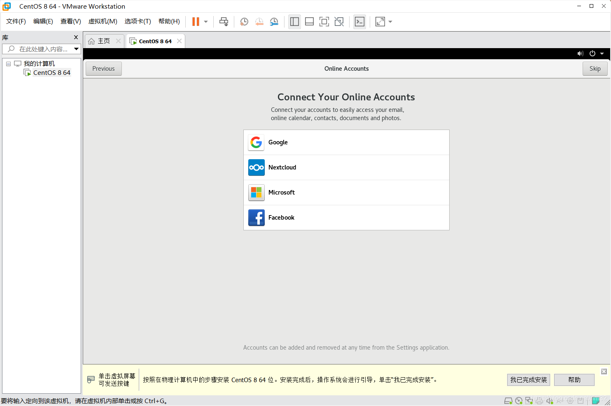The height and width of the screenshot is (406, 611).
Task: Connect a Microsoft account
Action: click(346, 193)
